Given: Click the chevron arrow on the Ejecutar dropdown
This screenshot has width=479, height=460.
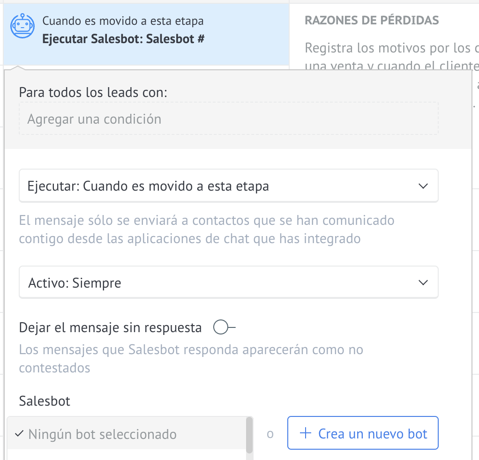Looking at the screenshot, I should tap(423, 186).
